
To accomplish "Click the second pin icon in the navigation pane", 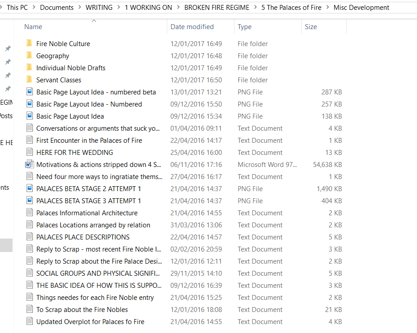I will click(x=8, y=62).
